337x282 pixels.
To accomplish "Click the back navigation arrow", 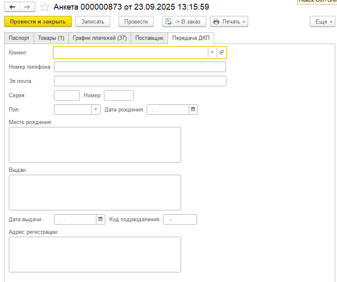I will coord(12,7).
